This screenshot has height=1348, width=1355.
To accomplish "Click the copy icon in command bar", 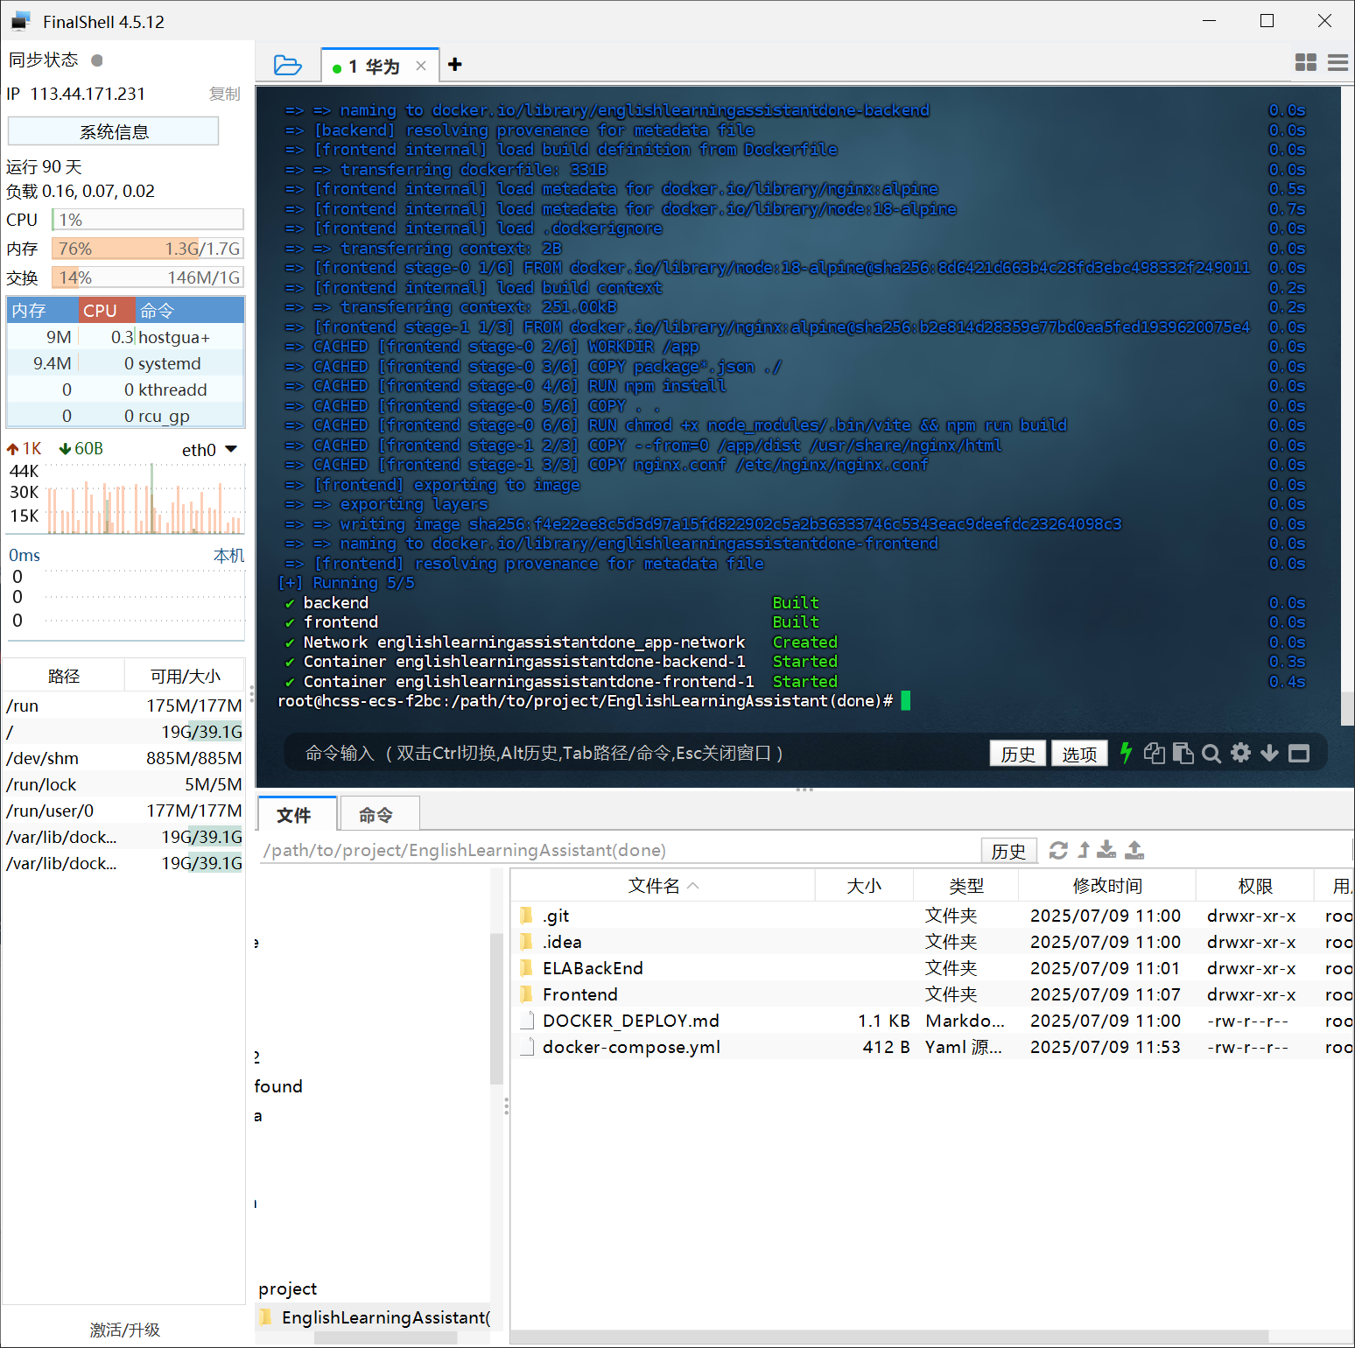I will (1155, 753).
